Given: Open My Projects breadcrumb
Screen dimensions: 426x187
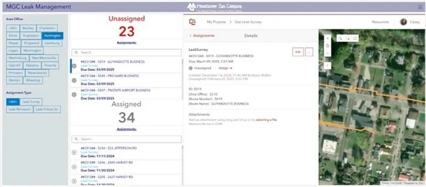Looking at the screenshot, I should click(x=216, y=22).
